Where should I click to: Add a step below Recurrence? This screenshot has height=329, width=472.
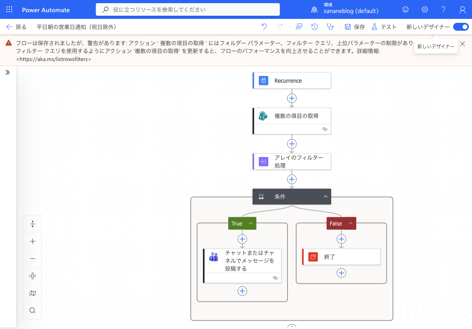point(292,98)
